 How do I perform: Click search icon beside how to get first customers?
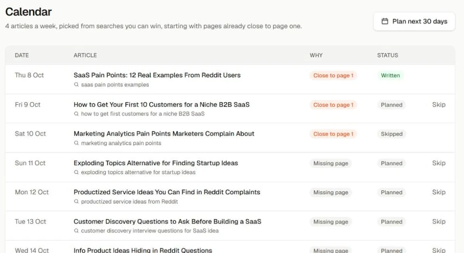76,114
